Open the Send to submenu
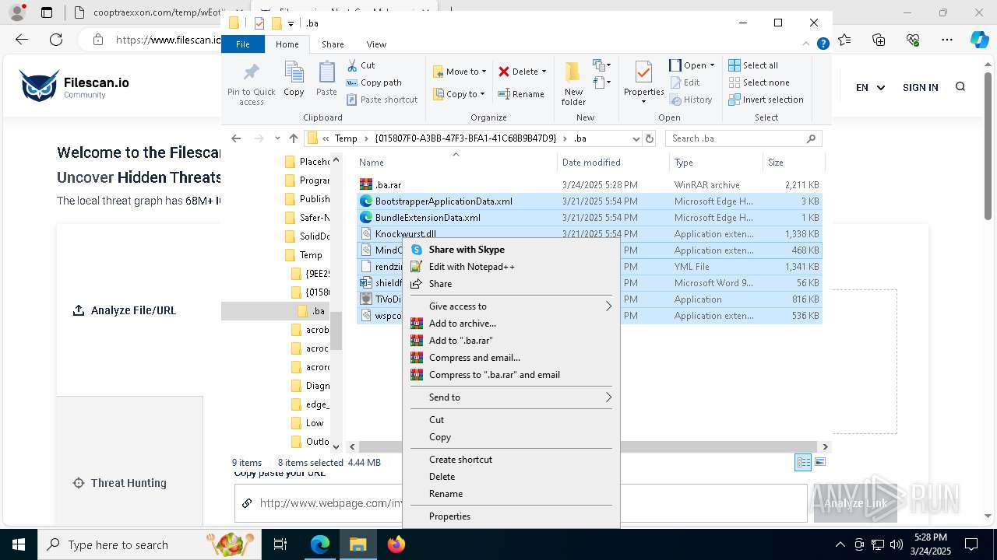The height and width of the screenshot is (560, 997). click(510, 397)
